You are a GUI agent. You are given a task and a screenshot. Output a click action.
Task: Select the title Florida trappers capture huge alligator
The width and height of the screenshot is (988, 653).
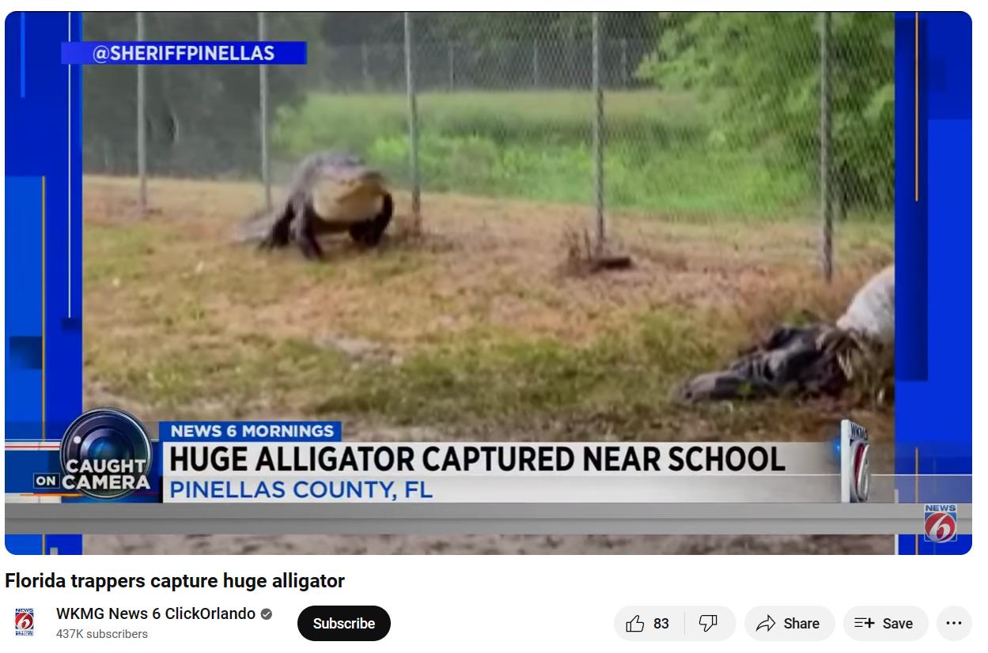coord(175,581)
